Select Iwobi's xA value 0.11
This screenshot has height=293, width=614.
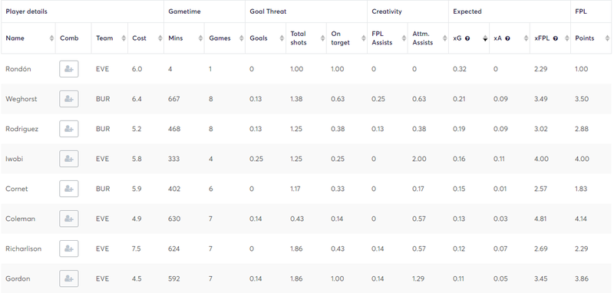(500, 159)
